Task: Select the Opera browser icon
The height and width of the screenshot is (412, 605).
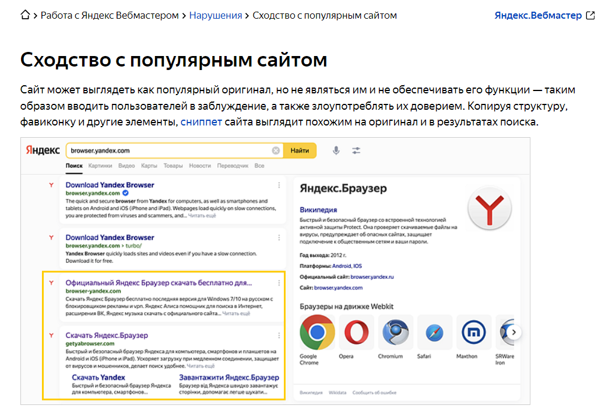Action: [356, 333]
